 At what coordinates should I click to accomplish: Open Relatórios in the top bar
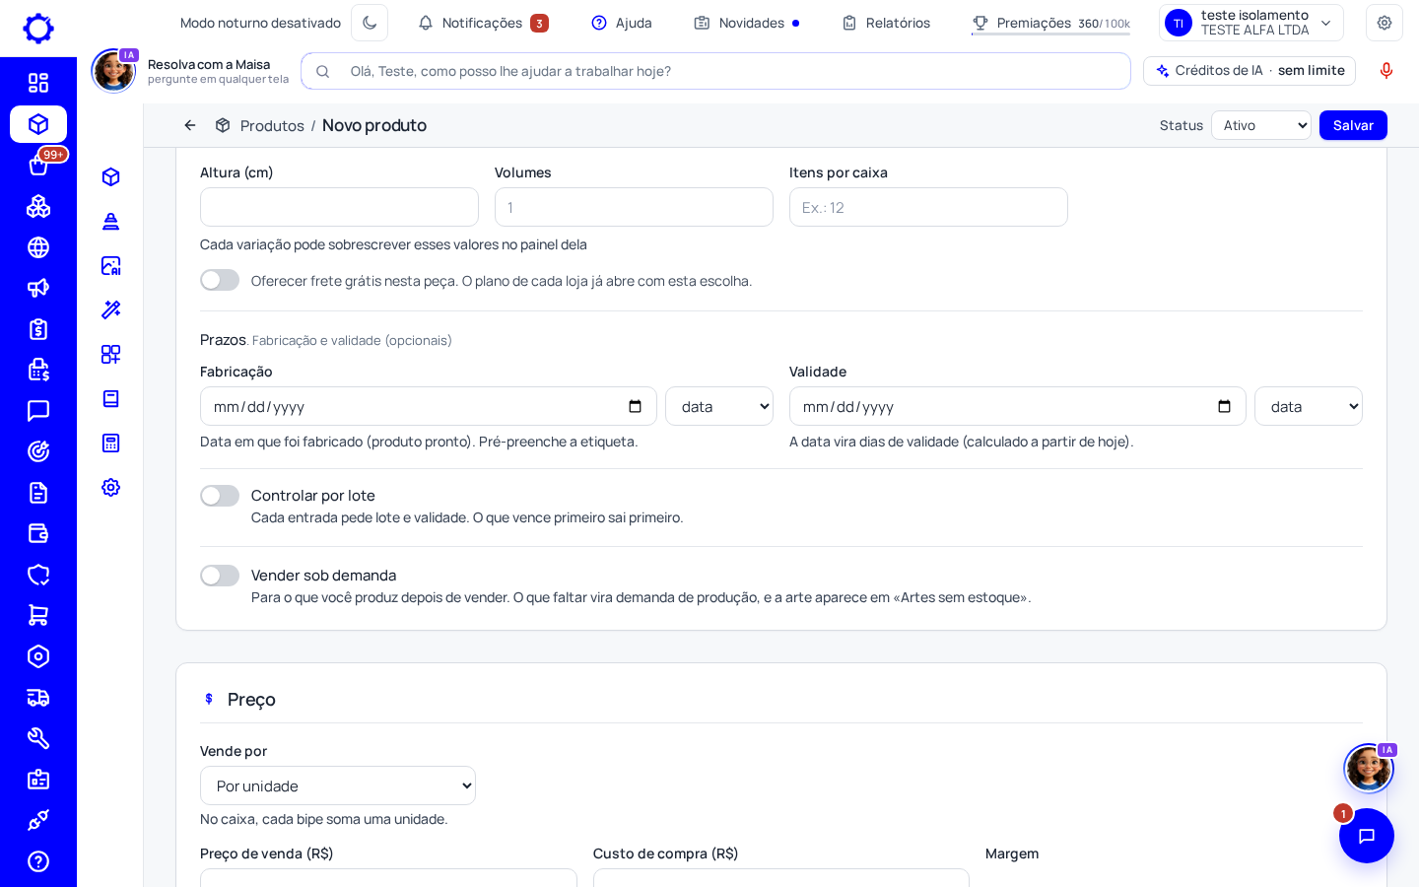(886, 23)
